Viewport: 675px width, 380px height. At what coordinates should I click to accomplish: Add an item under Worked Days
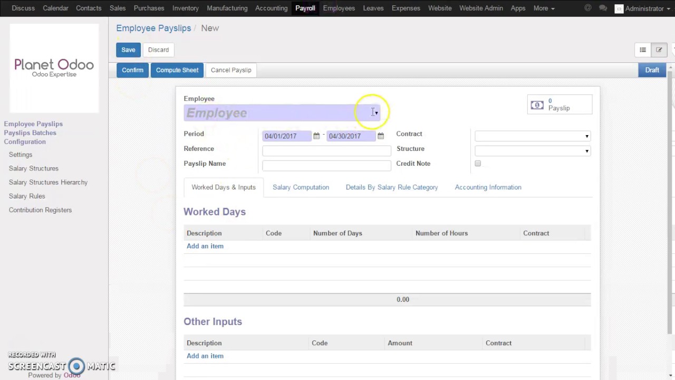205,246
